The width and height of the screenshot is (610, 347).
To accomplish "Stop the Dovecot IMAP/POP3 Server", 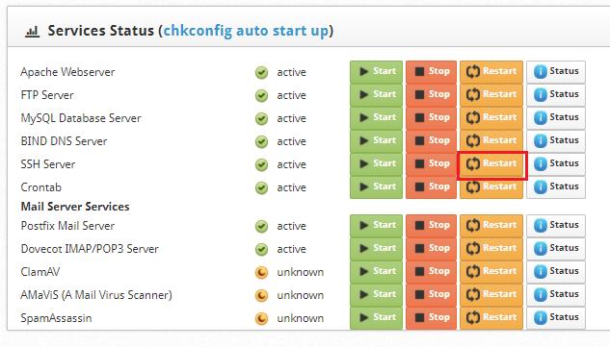I will pyautogui.click(x=431, y=248).
